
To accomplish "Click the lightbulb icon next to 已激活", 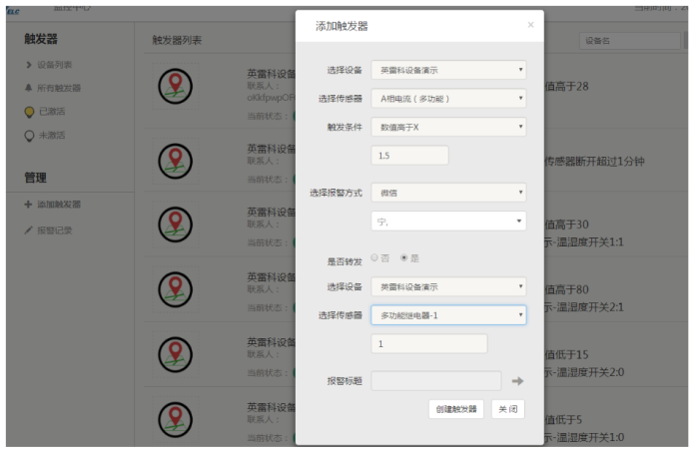I will [28, 111].
